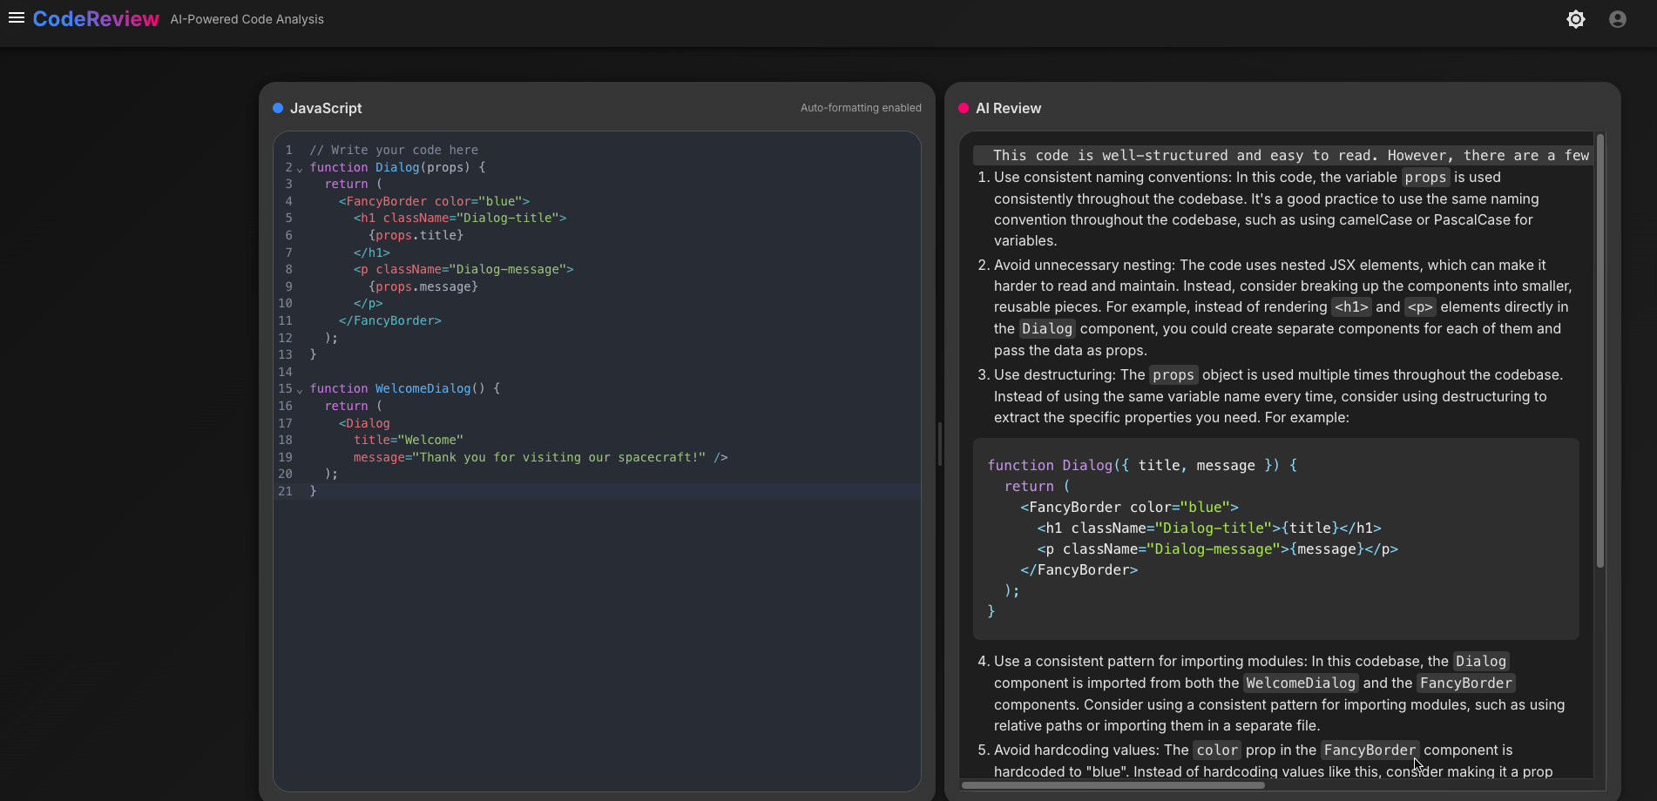Click the panel divider handle between editors
Image resolution: width=1657 pixels, height=801 pixels.
(940, 444)
